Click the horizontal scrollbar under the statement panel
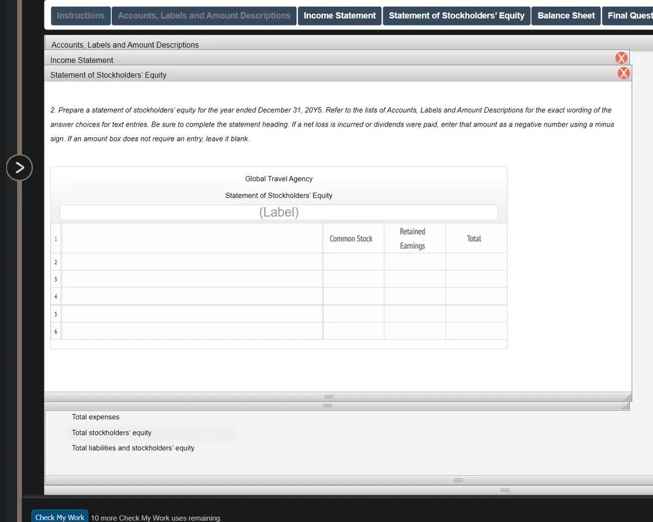The width and height of the screenshot is (653, 522). (326, 404)
